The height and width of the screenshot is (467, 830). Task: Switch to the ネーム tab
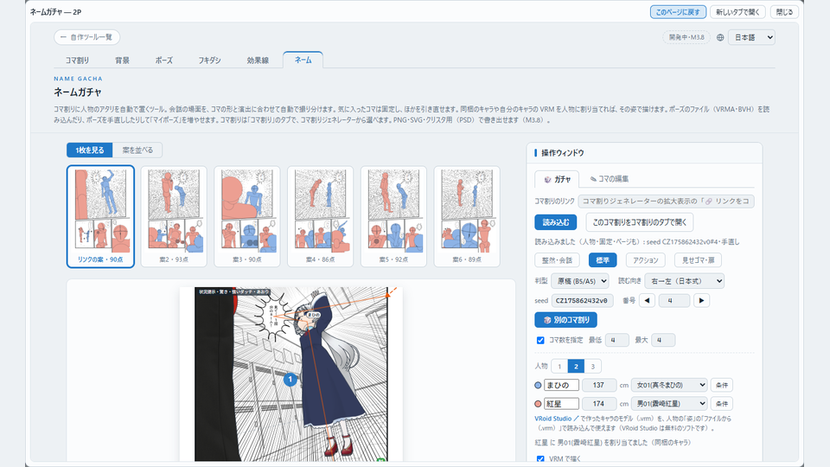point(303,60)
